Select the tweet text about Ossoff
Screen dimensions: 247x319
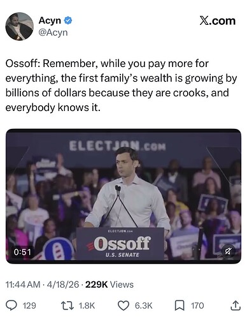point(121,85)
